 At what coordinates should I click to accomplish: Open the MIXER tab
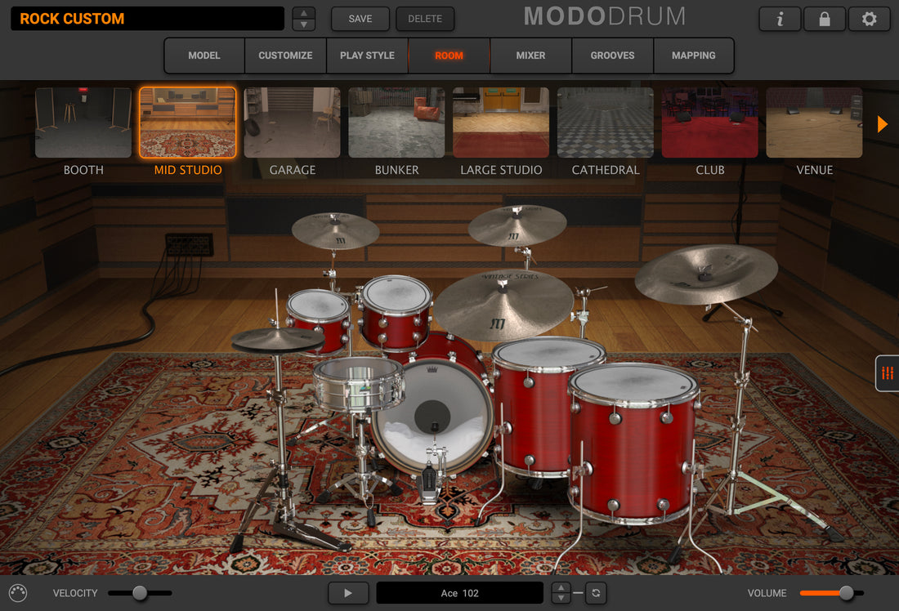pyautogui.click(x=530, y=56)
